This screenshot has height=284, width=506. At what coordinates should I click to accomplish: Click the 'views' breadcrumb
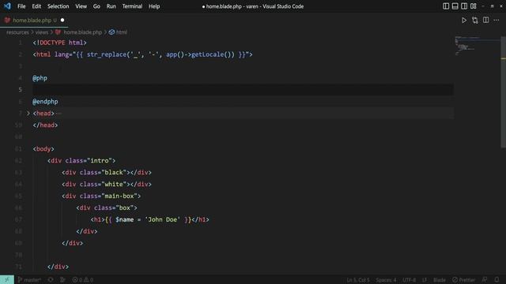pyautogui.click(x=42, y=32)
